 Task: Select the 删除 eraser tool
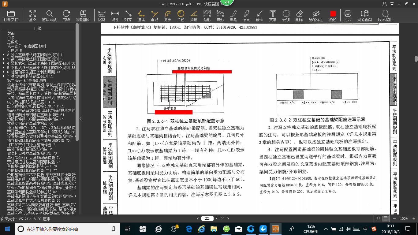tap(299, 16)
